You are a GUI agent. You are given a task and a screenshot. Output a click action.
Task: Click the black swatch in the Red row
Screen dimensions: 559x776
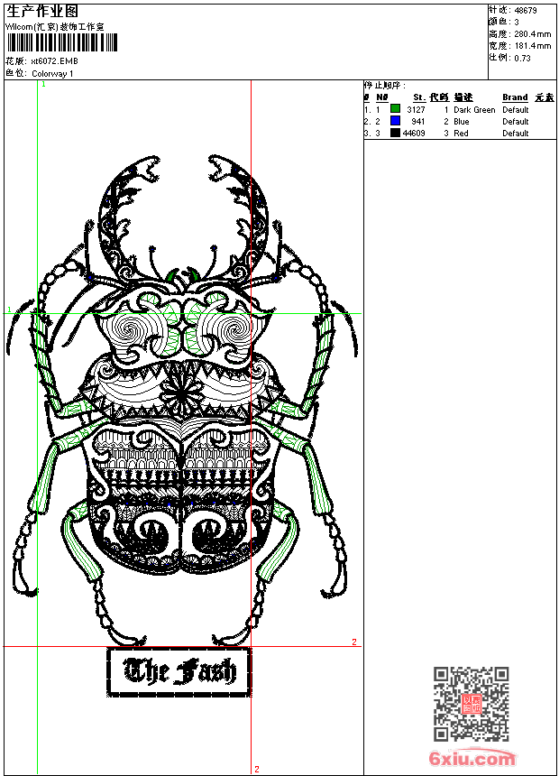[395, 133]
